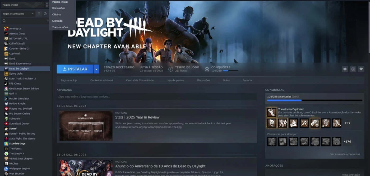Viewport: 370px width, 176px height.
Task: Click the recent activity clock icon in sidebar
Action: [x=45, y=14]
